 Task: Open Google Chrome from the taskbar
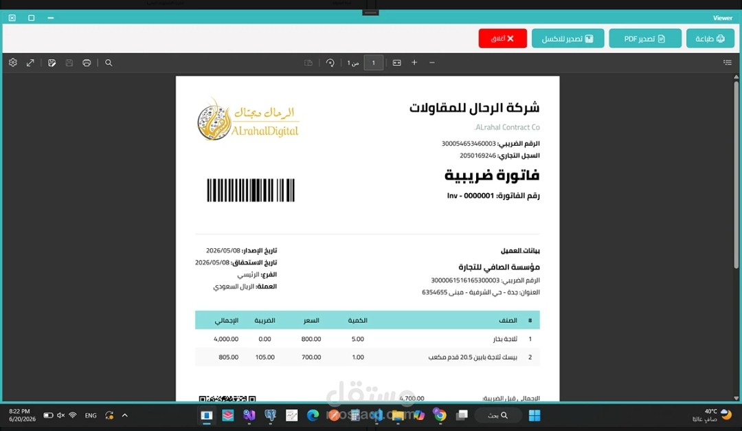pos(440,415)
